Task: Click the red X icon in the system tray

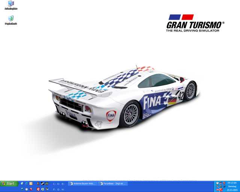Action: (x=220, y=190)
